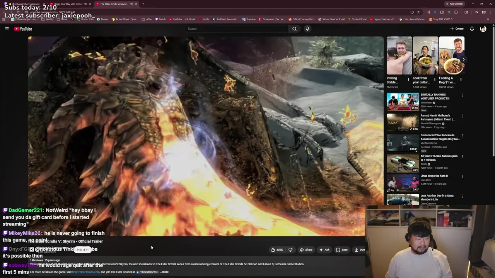Open 'Inviting Stable' short thumbnail
Viewport: 495px width, 278px height.
[399, 56]
